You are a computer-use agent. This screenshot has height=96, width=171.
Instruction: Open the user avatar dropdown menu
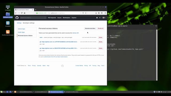pyautogui.click(x=104, y=18)
